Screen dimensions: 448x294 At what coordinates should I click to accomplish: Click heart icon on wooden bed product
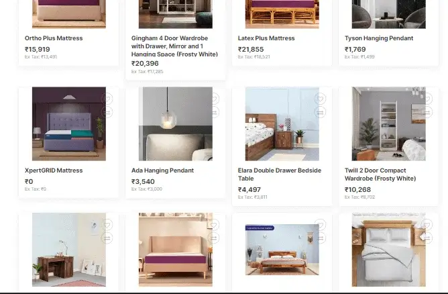(321, 225)
